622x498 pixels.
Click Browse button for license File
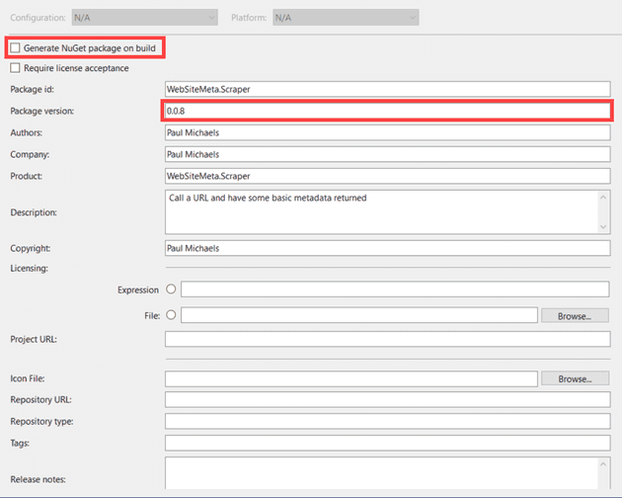click(x=575, y=316)
